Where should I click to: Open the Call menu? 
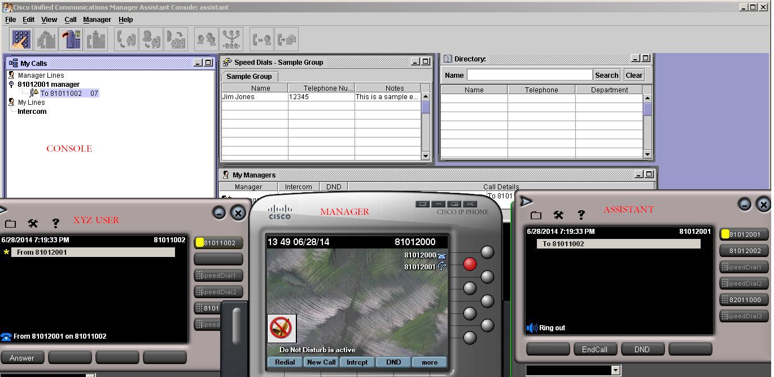coord(71,19)
